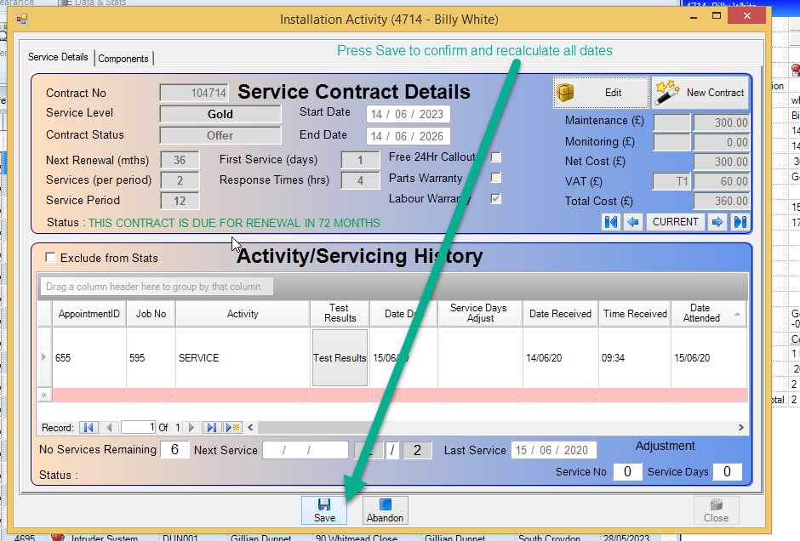Click Adjustment Service No field

pos(627,471)
